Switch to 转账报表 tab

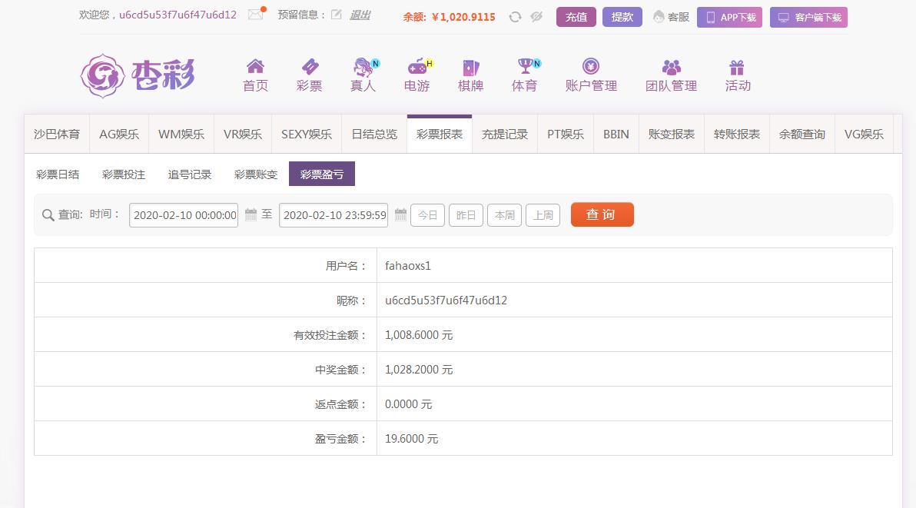click(737, 134)
